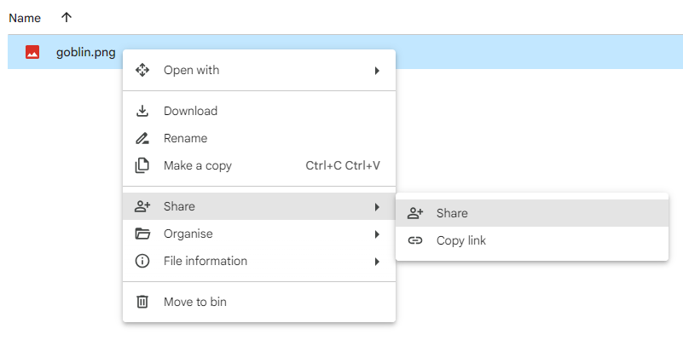
Task: Expand the File information submenu arrow
Action: (376, 262)
